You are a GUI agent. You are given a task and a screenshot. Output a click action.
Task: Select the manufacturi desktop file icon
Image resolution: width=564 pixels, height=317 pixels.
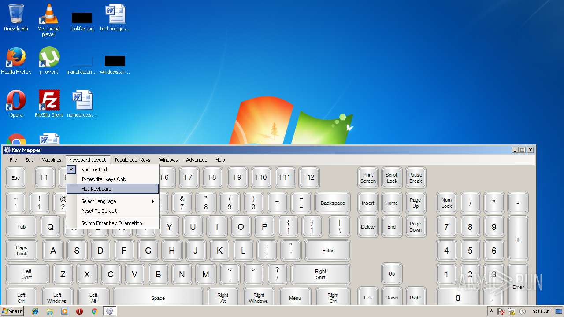82,64
